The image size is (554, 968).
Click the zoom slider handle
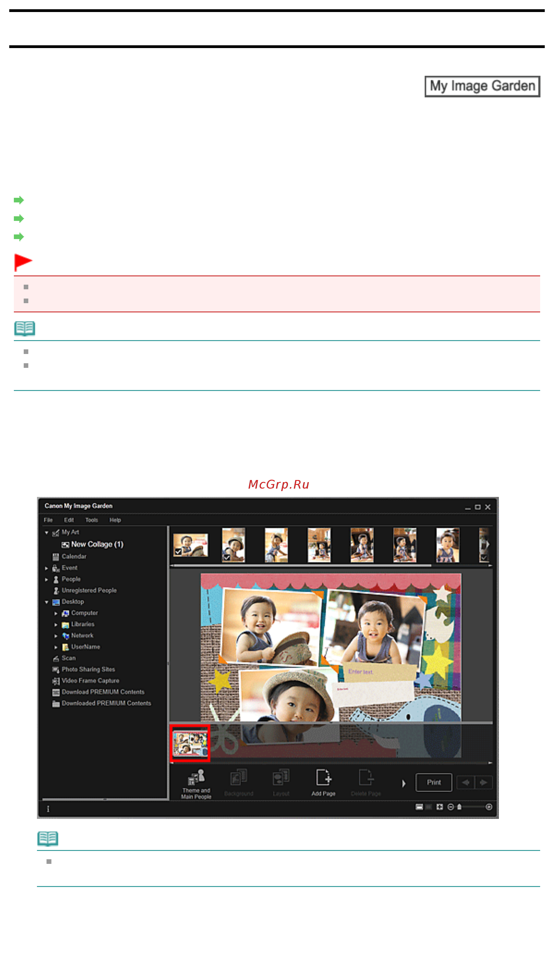459,807
